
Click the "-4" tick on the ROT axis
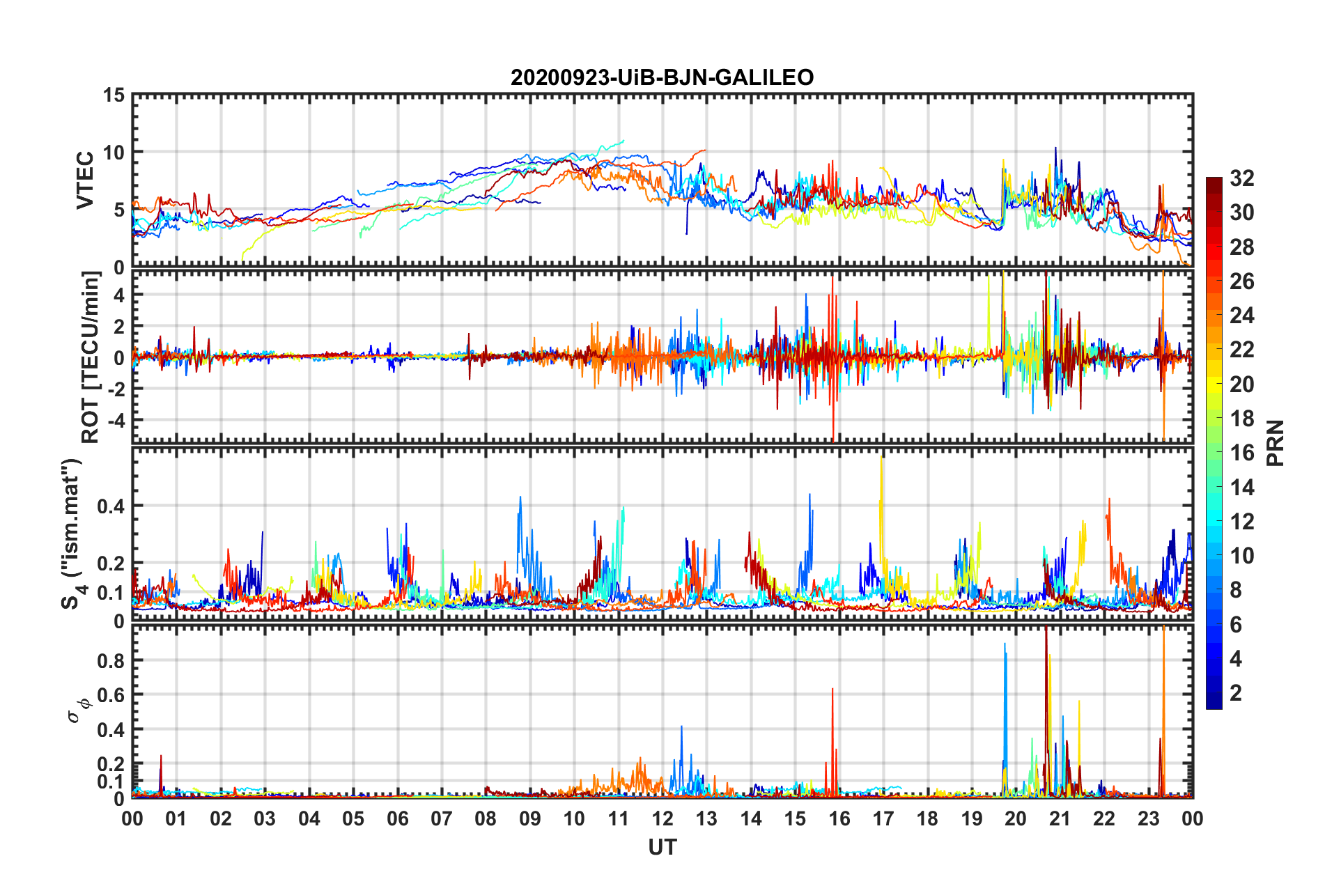click(x=117, y=420)
